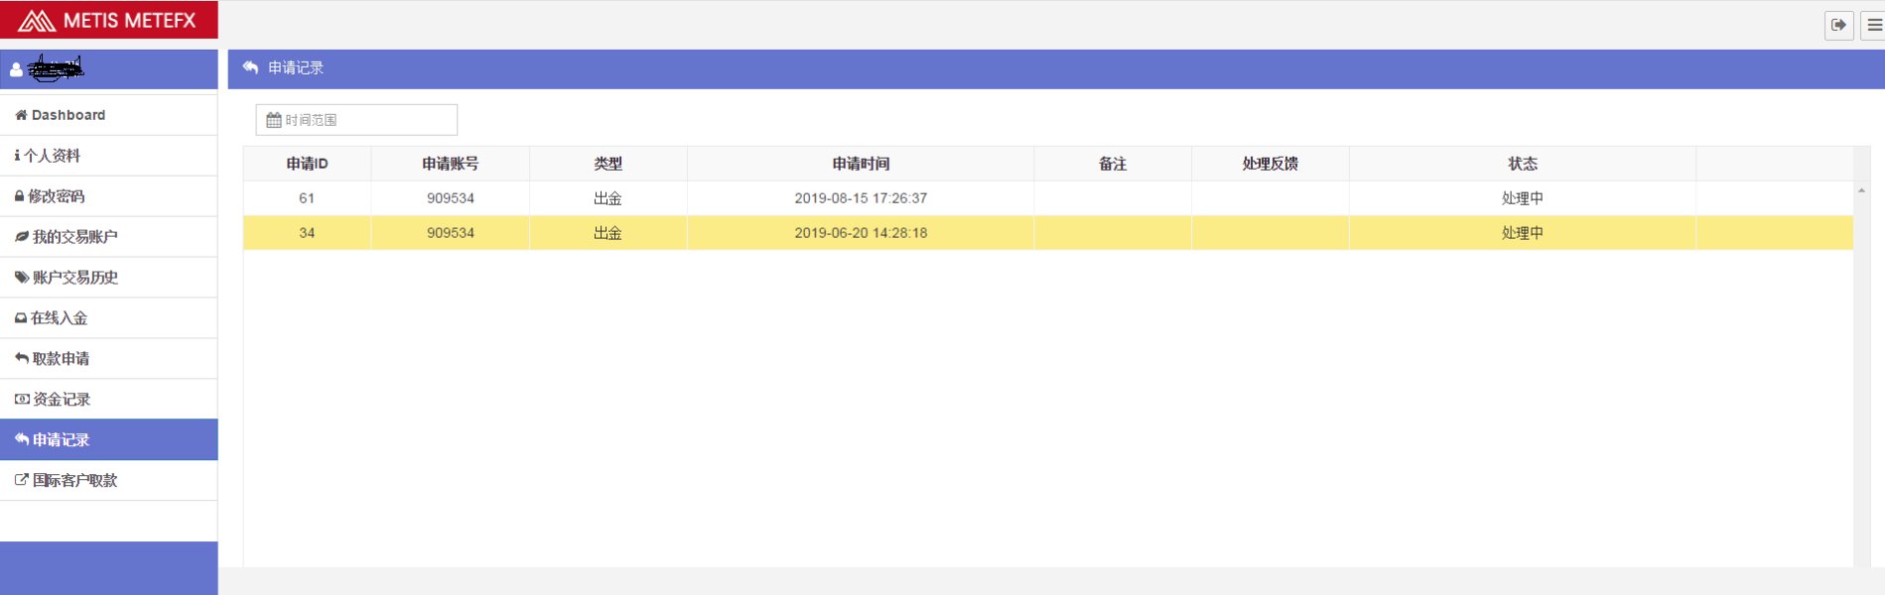
Task: Click the calendar icon in date range field
Action: coord(274,120)
